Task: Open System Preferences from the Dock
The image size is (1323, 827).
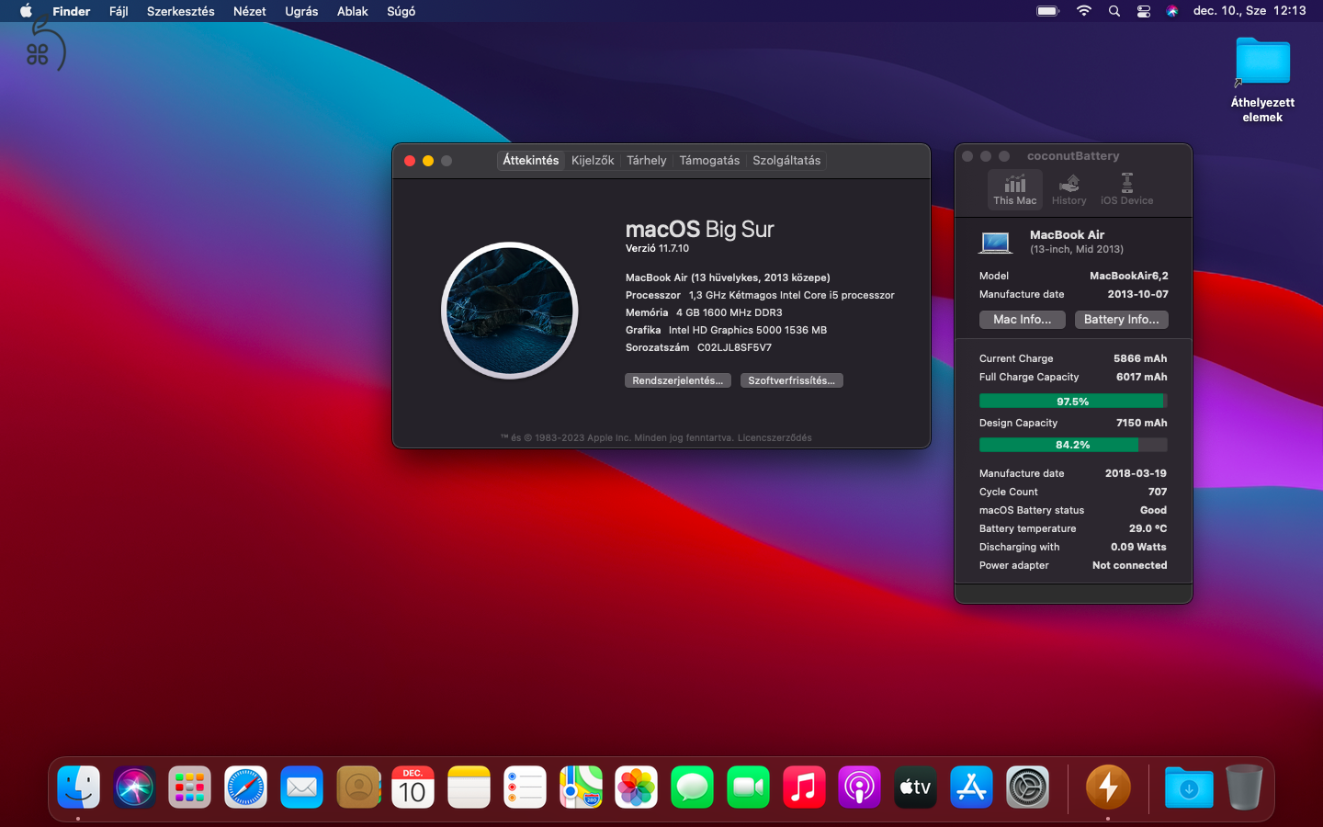Action: click(x=1027, y=787)
